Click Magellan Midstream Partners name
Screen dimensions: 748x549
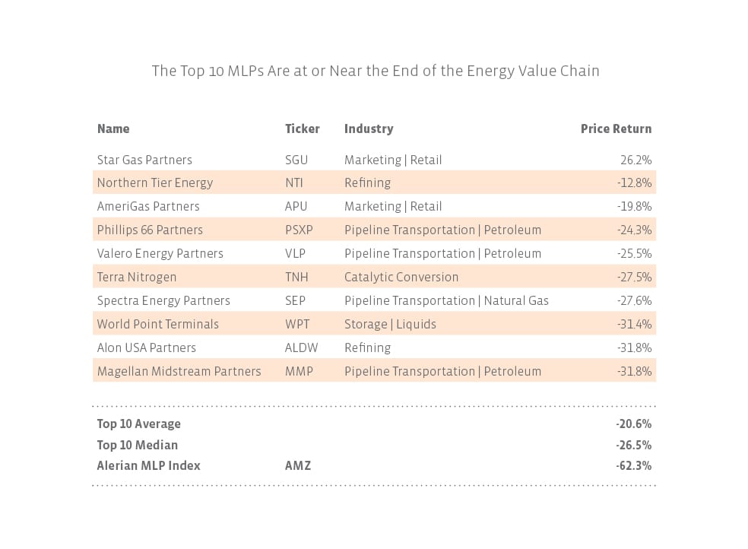click(x=179, y=372)
